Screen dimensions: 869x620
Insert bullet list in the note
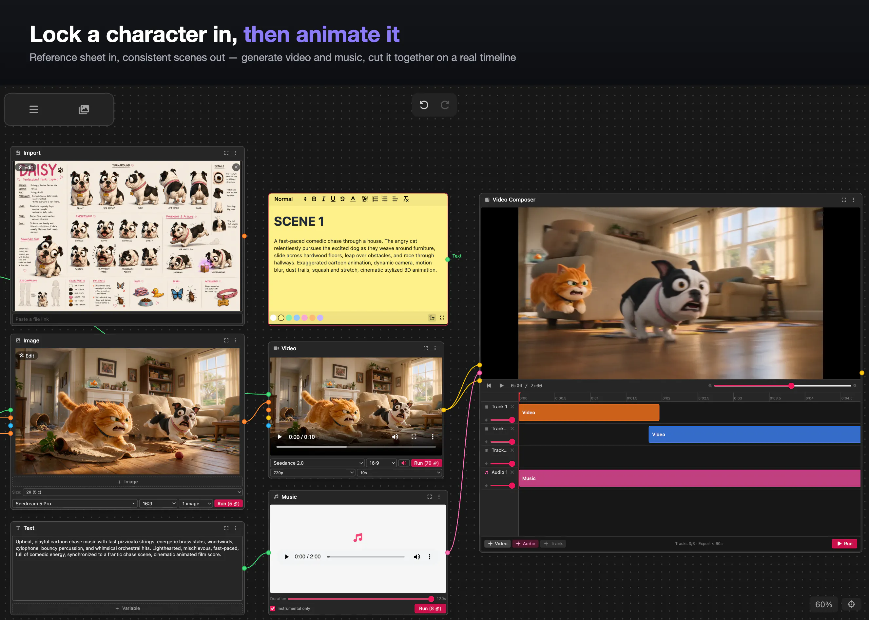pyautogui.click(x=385, y=199)
